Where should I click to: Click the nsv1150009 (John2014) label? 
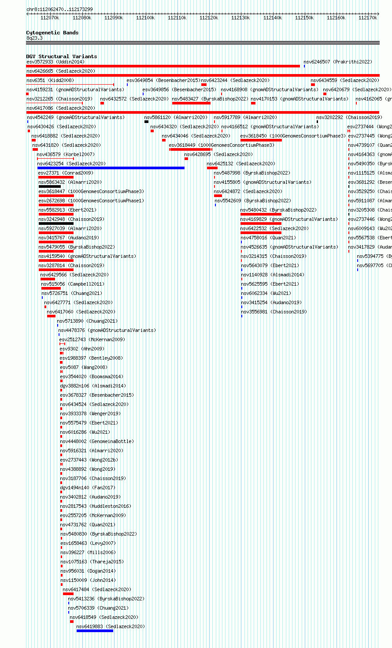click(x=88, y=580)
